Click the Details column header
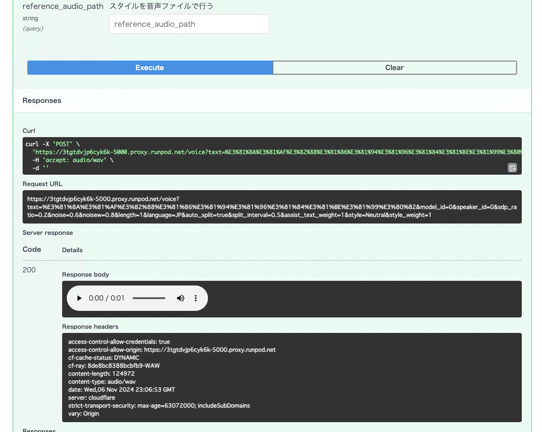542x432 pixels. pos(72,250)
